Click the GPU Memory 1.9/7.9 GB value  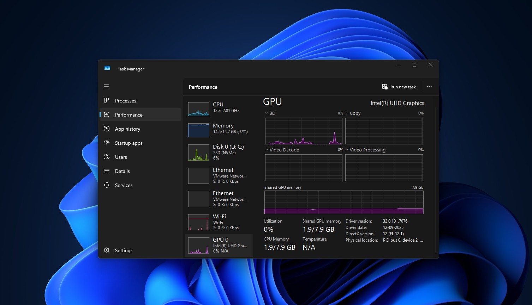coord(280,248)
